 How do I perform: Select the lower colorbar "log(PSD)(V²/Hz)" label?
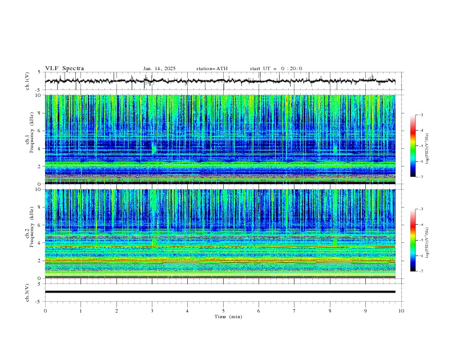[427, 242]
